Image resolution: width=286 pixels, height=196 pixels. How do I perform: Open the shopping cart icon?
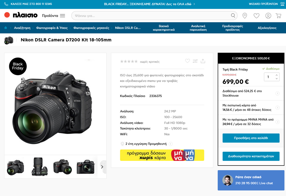(x=278, y=16)
